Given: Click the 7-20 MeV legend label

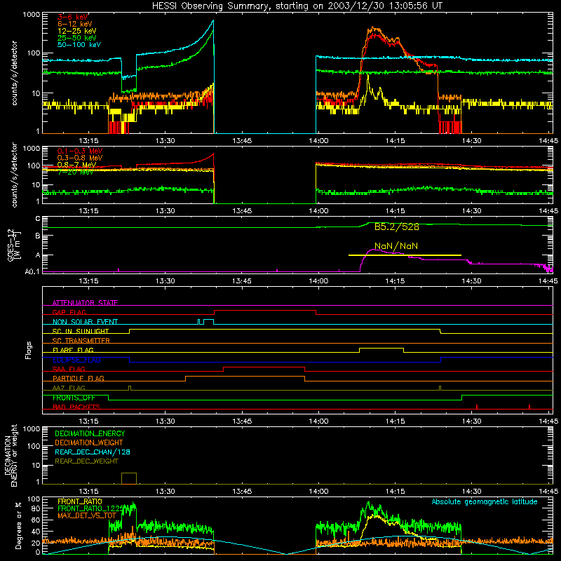Looking at the screenshot, I should (75, 172).
